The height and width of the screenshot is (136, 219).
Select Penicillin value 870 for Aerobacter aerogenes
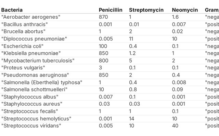[x=103, y=17]
